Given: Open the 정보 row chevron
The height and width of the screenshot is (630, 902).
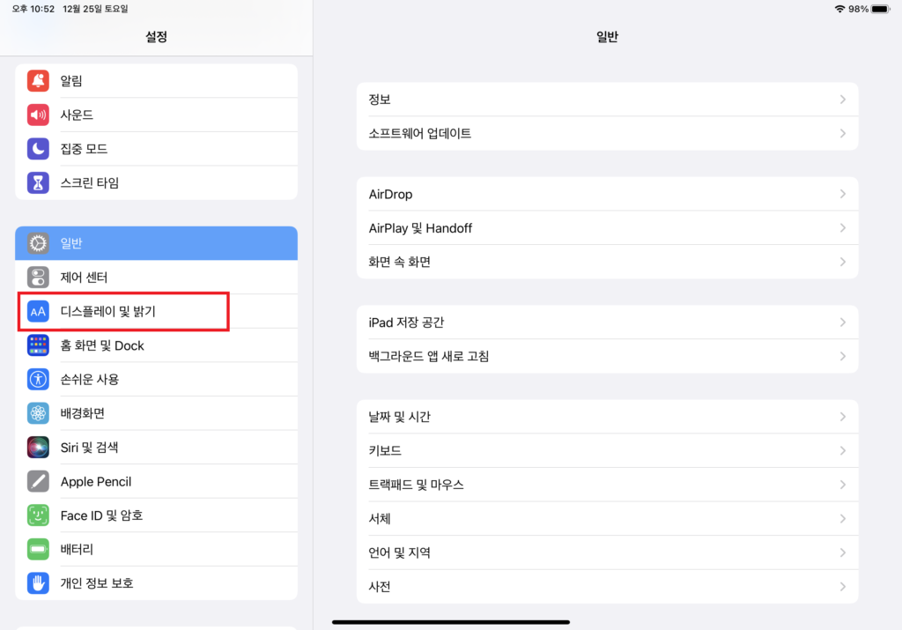Looking at the screenshot, I should (x=843, y=100).
